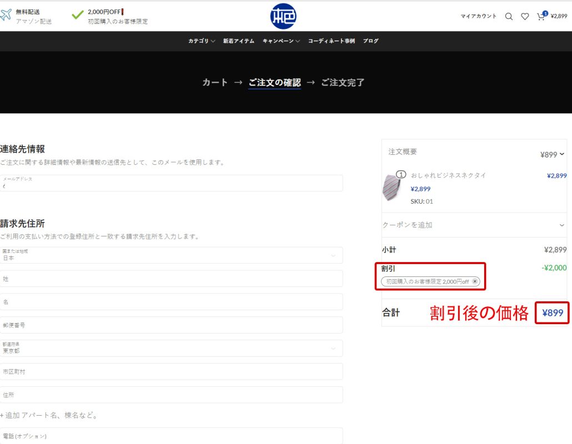Click the necktie product thumbnail

392,187
